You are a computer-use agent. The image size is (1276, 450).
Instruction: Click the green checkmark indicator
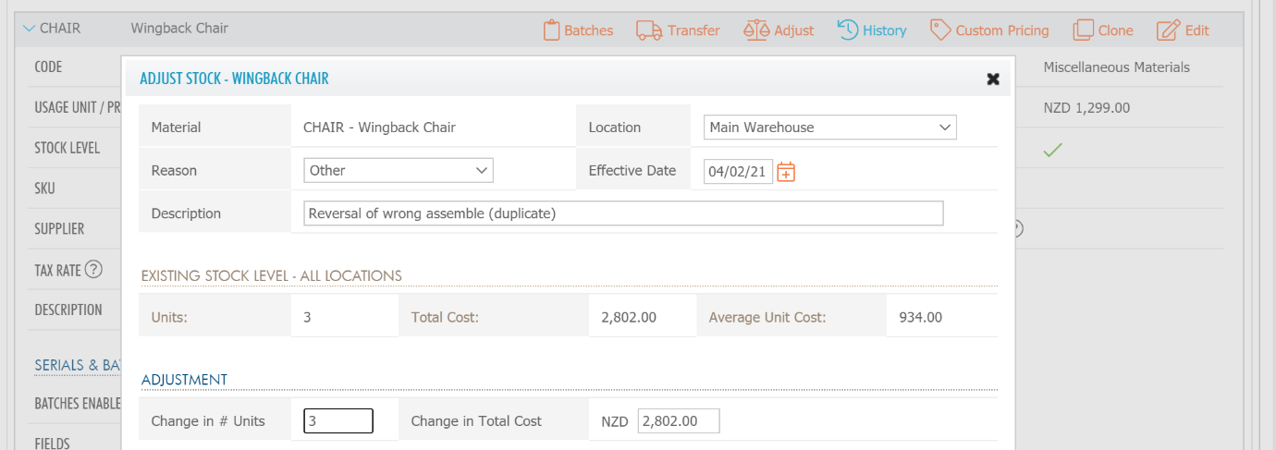tap(1051, 150)
